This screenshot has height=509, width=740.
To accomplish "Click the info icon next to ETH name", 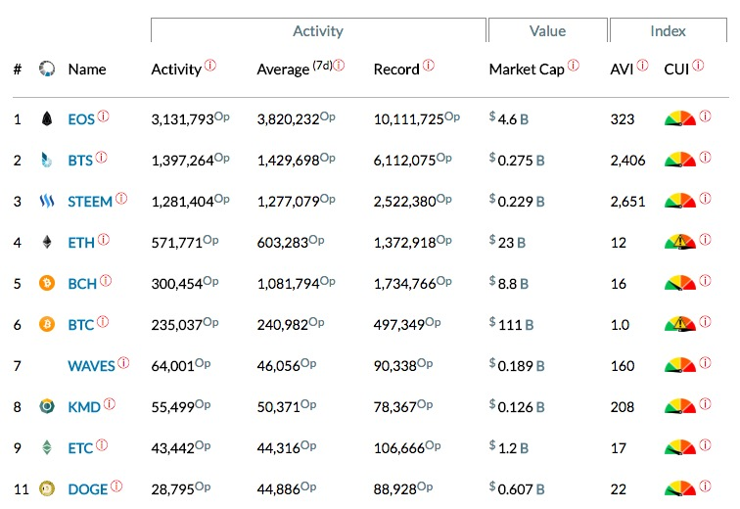I will click(x=104, y=239).
